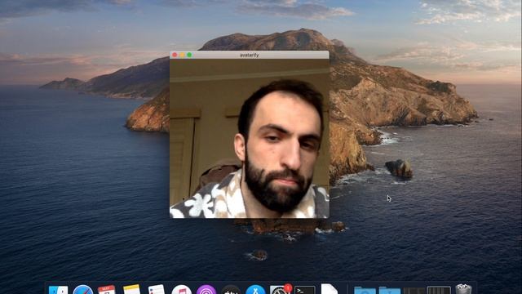Open the Notes app in the Dock
This screenshot has height=294, width=522.
pos(131,289)
